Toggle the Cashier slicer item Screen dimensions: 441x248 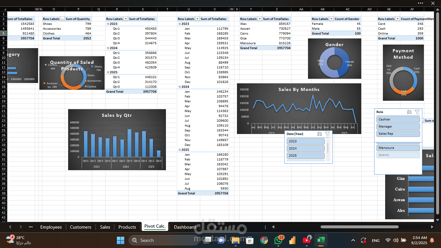[398, 119]
